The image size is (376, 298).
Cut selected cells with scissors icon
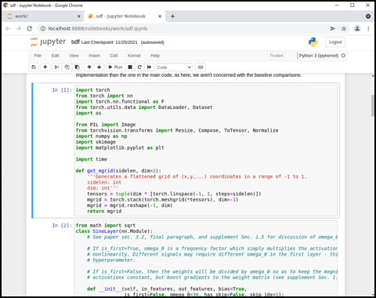click(x=56, y=67)
